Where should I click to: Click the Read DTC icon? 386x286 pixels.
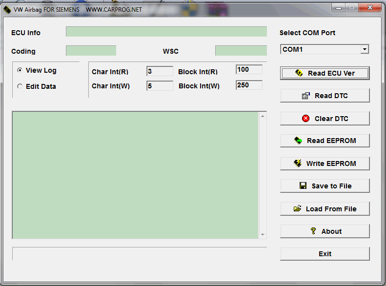pyautogui.click(x=306, y=96)
